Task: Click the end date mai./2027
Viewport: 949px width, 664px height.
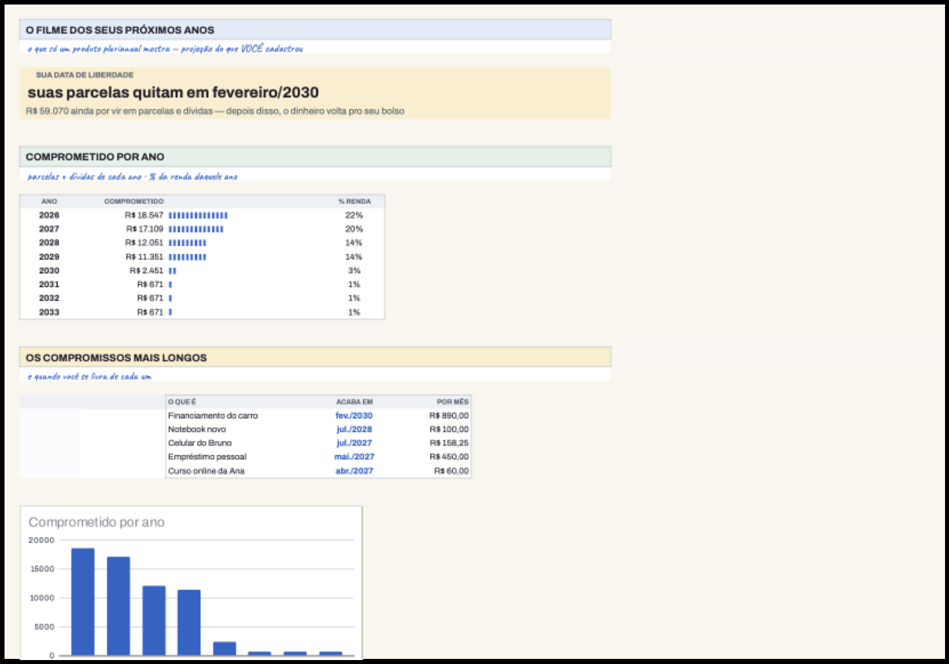Action: pos(354,456)
